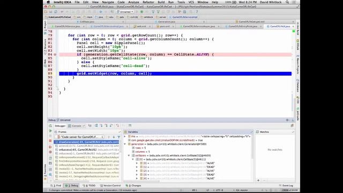Open the Event Log

[286, 185]
